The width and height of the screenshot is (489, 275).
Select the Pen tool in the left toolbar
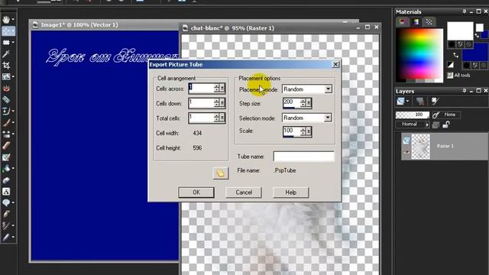(x=6, y=214)
